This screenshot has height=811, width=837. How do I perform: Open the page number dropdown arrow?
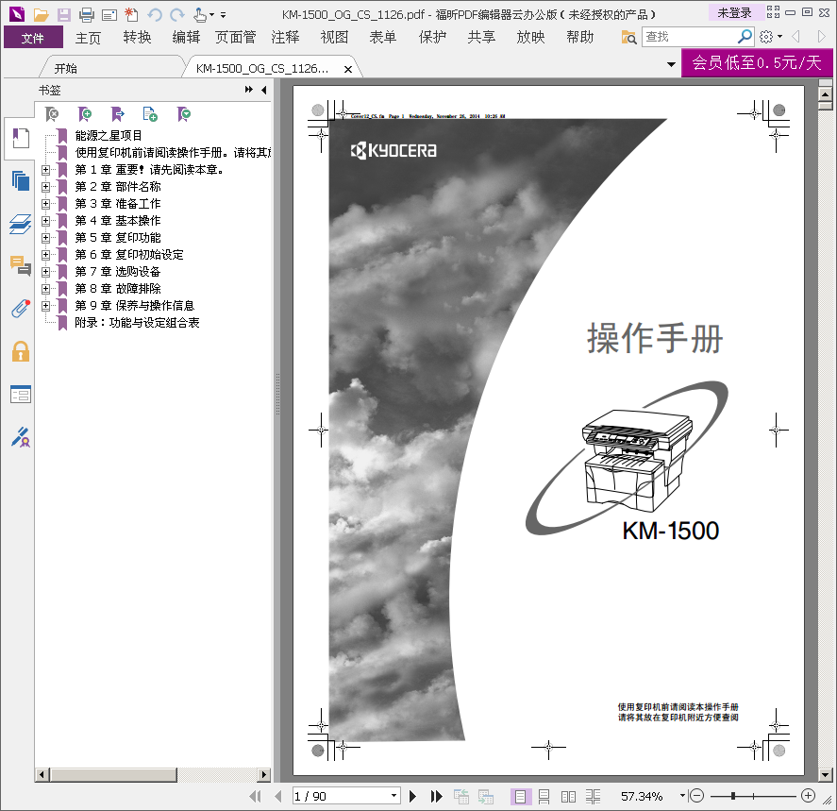(393, 796)
